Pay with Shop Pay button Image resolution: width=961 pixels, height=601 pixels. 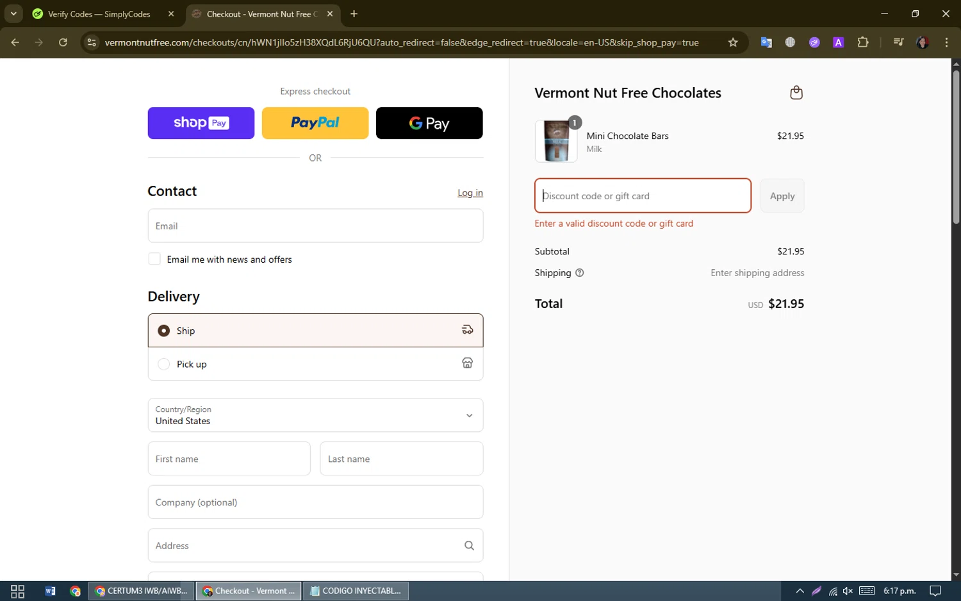point(201,123)
